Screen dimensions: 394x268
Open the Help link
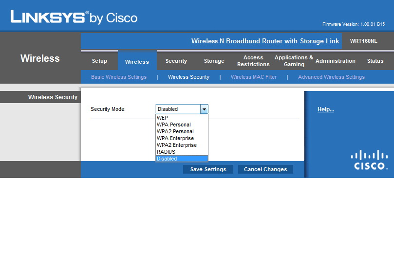tap(325, 109)
